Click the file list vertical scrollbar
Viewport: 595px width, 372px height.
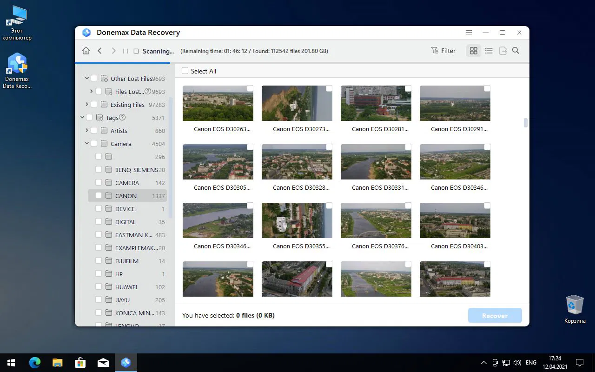(x=526, y=123)
